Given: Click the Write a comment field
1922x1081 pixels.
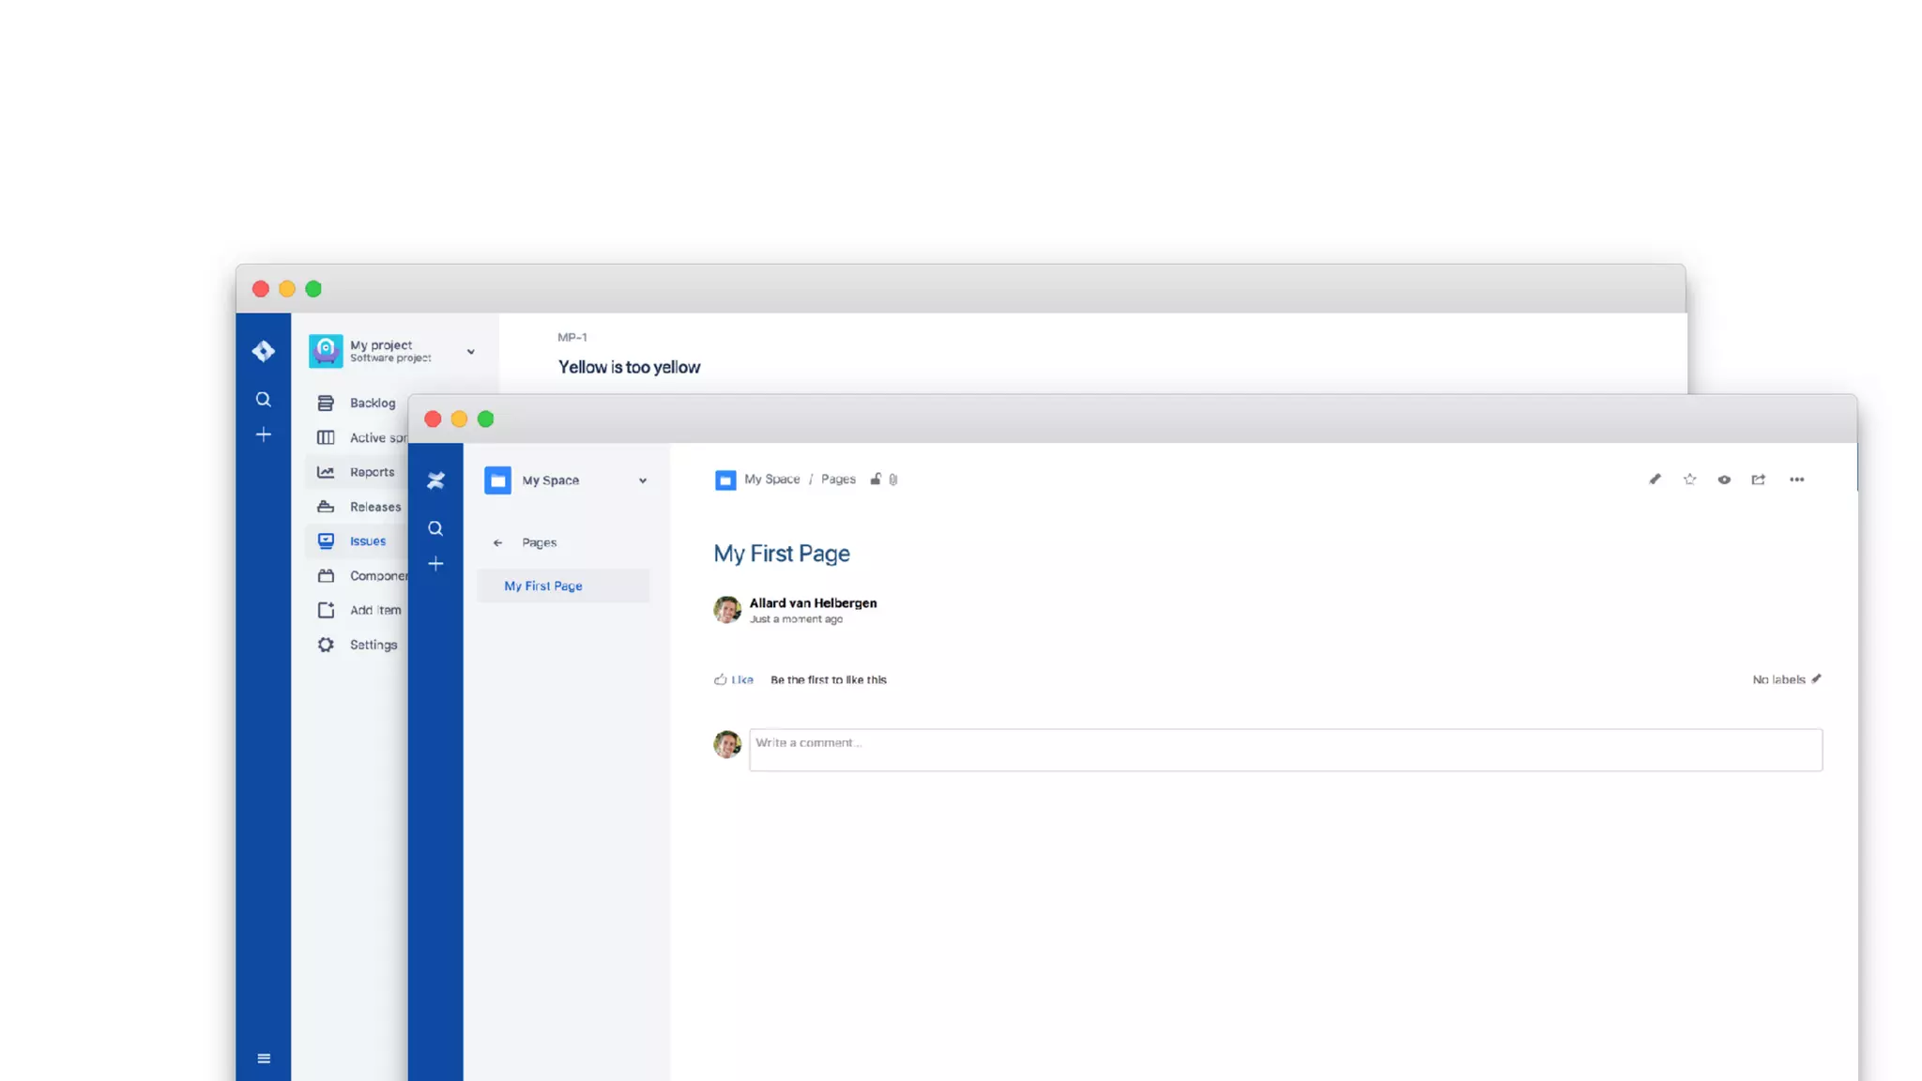Looking at the screenshot, I should click(1285, 750).
